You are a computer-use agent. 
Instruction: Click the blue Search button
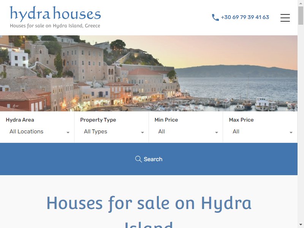(149, 159)
